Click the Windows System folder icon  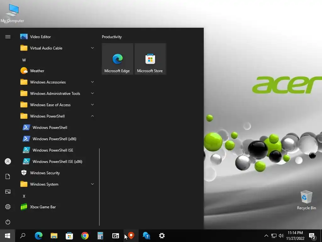pos(24,184)
